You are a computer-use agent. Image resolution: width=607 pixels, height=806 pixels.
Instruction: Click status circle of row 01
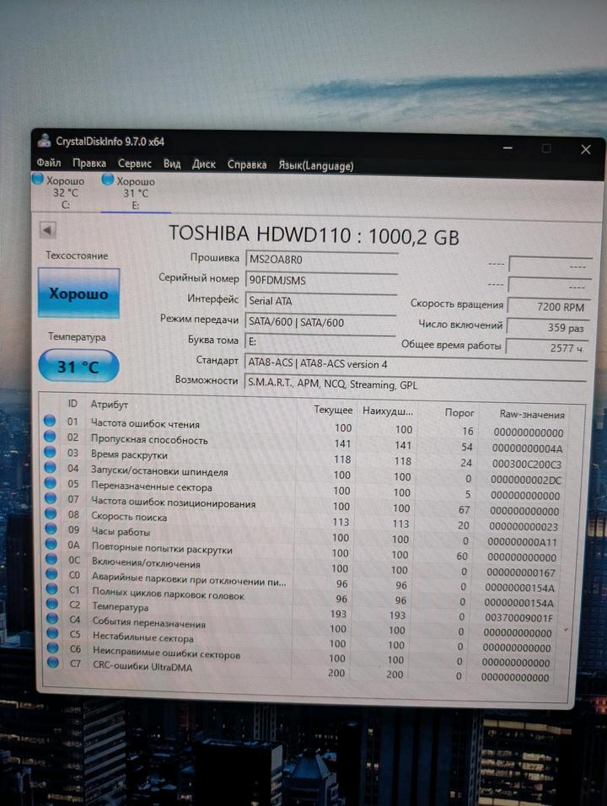pos(50,421)
